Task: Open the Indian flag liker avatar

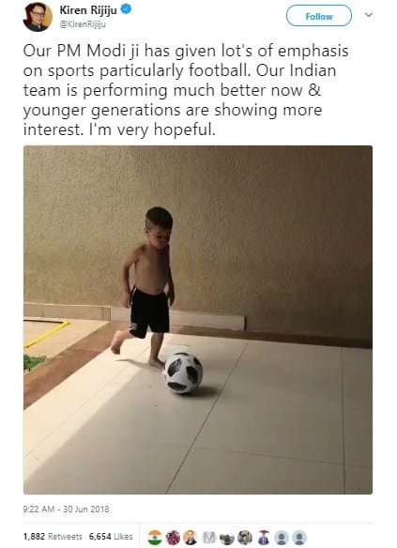Action: [155, 537]
